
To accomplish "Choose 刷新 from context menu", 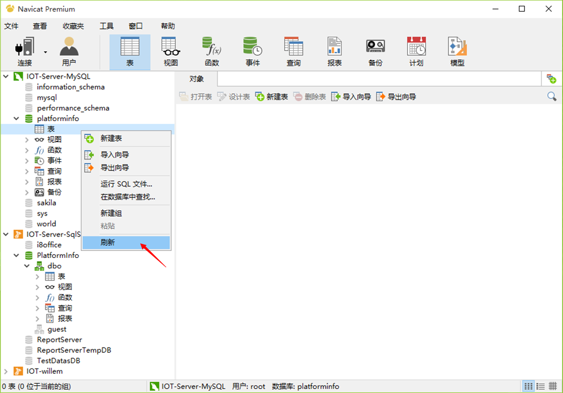I will 126,242.
